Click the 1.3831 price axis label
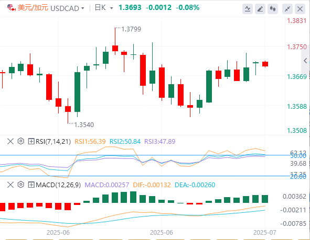This screenshot has width=310, height=240. (x=297, y=21)
